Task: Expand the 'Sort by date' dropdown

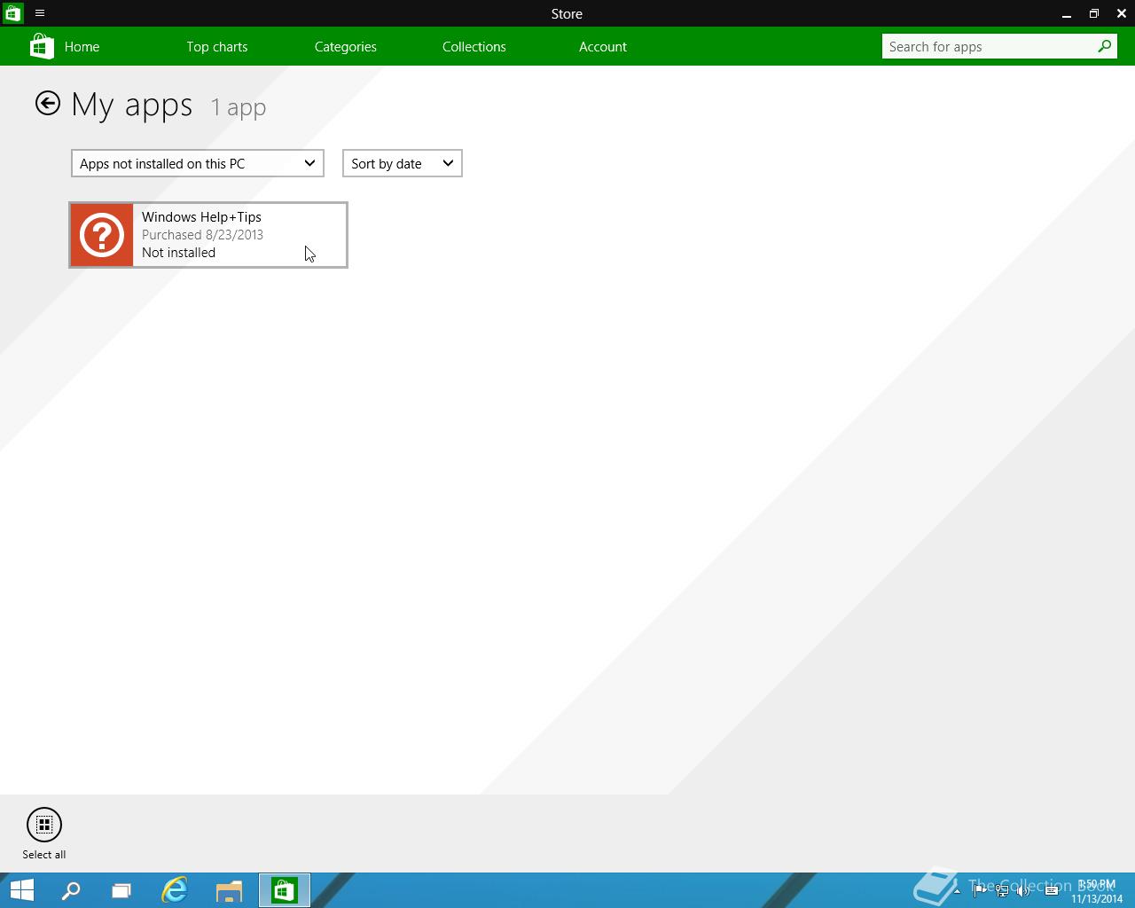Action: (x=403, y=163)
